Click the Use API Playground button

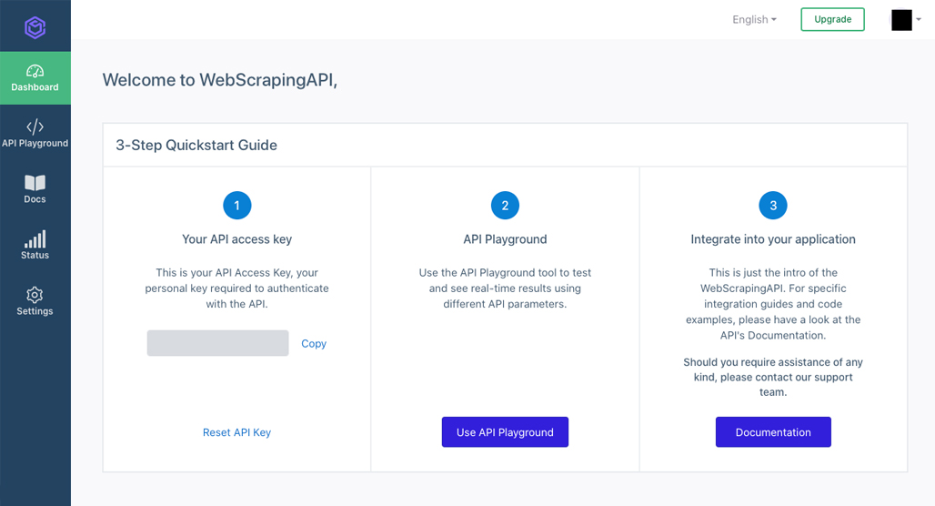505,432
